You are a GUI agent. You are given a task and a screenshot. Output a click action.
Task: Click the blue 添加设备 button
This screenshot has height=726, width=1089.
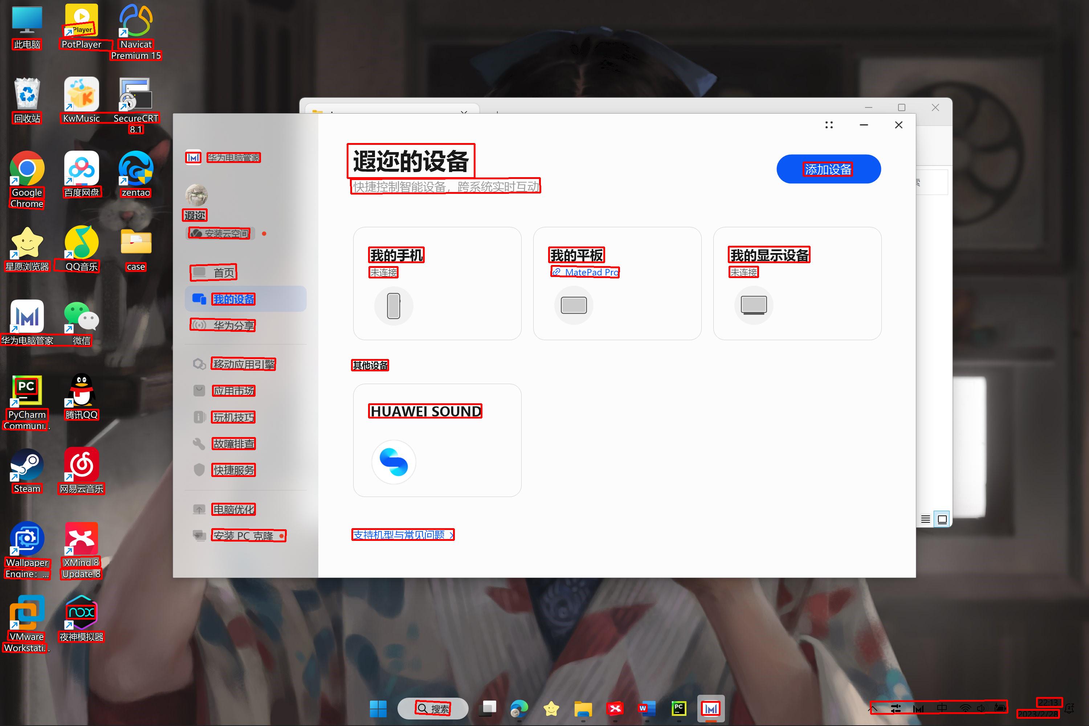tap(828, 170)
